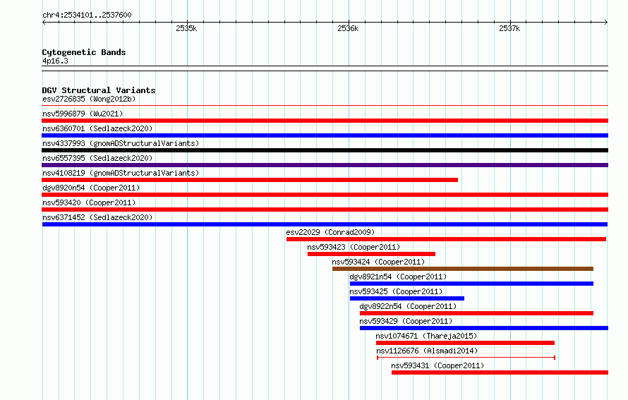Click nsv6557395 (Sedlazeck2020) label text
This screenshot has height=400, width=628.
[x=97, y=158]
